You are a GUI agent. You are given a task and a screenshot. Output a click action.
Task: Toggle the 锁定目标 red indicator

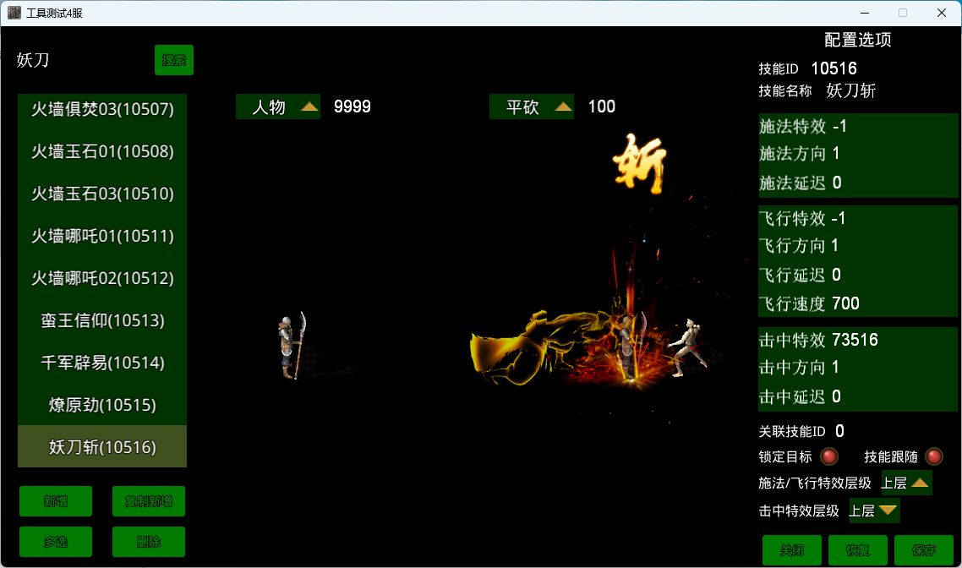point(829,456)
